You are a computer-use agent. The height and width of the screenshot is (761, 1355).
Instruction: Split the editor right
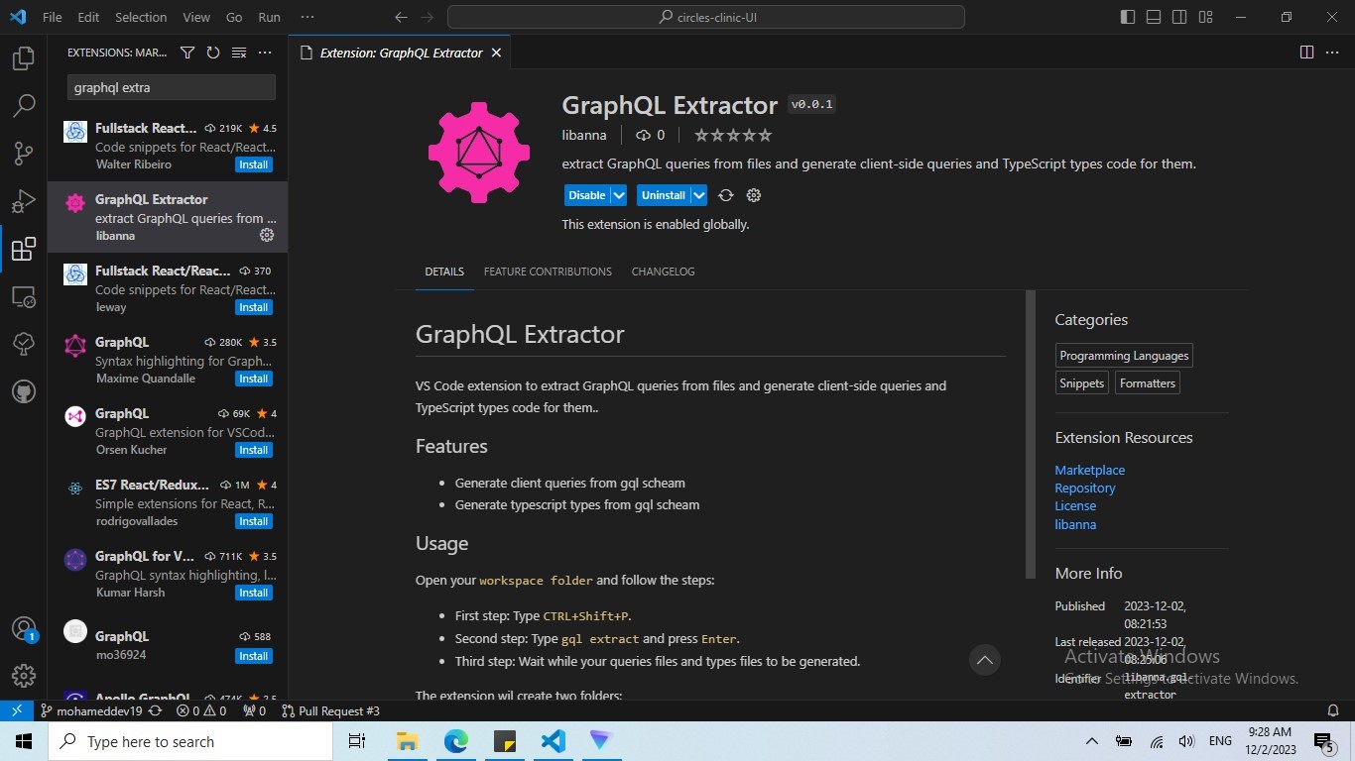[x=1306, y=53]
